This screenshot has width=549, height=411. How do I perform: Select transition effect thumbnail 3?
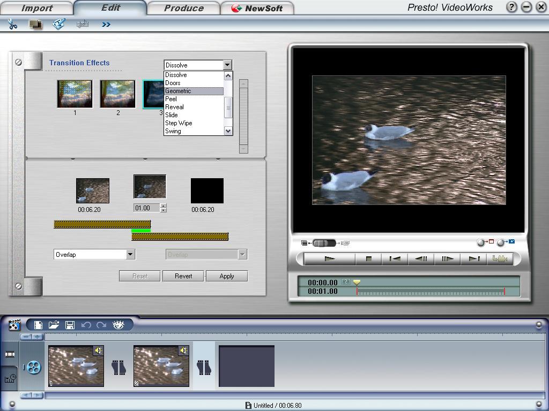click(153, 94)
